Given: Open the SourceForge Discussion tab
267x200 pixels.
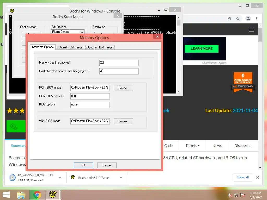Looking at the screenshot, I should tap(243, 146).
